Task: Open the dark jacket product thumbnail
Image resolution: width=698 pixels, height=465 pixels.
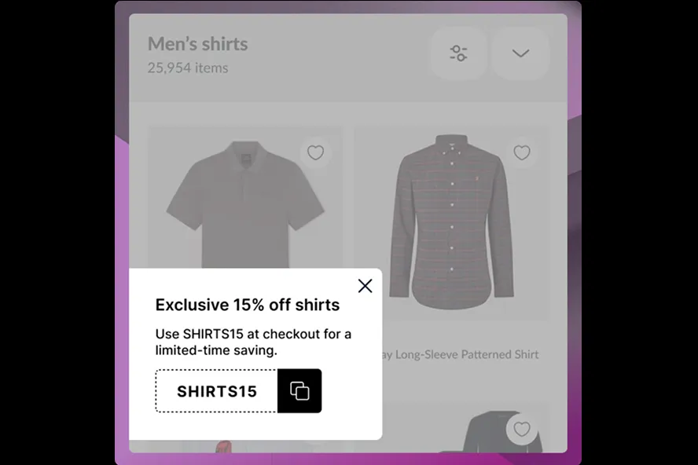Action: [x=502, y=432]
